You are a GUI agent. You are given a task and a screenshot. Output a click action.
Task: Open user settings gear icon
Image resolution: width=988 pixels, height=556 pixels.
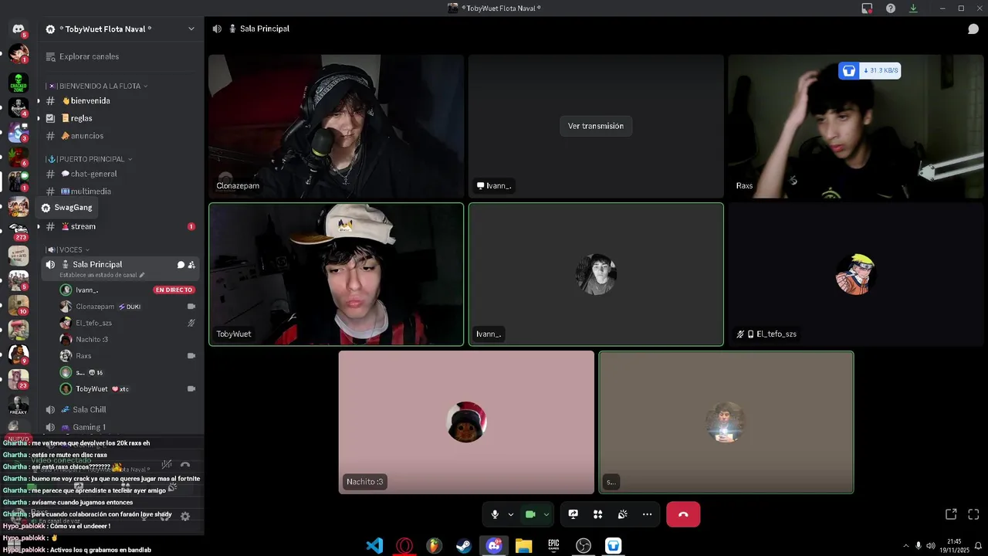(x=185, y=517)
